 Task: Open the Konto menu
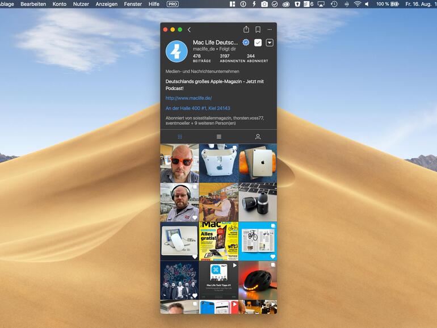tap(60, 4)
